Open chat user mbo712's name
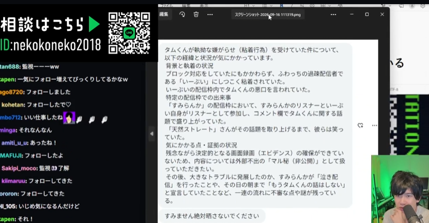Image resolution: width=429 pixels, height=223 pixels. 10,117
